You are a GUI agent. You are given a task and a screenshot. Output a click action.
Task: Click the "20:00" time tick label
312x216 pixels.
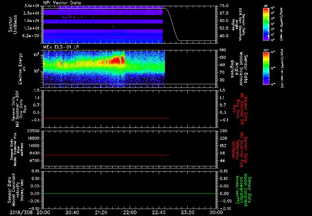[43, 212]
